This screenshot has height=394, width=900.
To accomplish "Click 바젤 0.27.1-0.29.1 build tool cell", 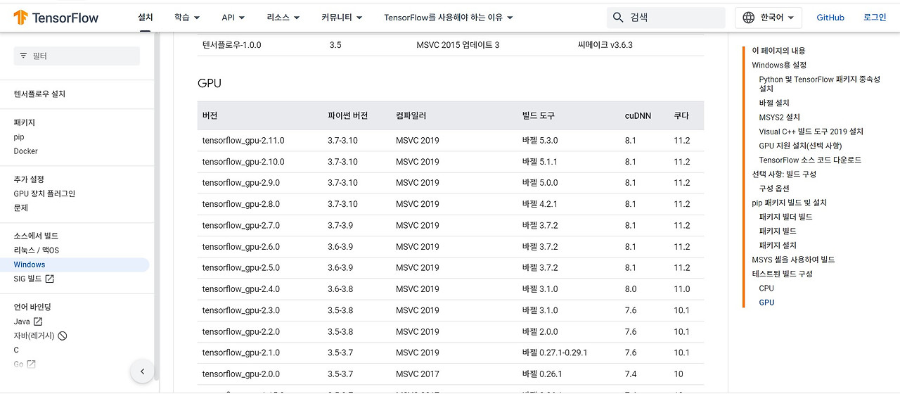I will click(x=555, y=353).
